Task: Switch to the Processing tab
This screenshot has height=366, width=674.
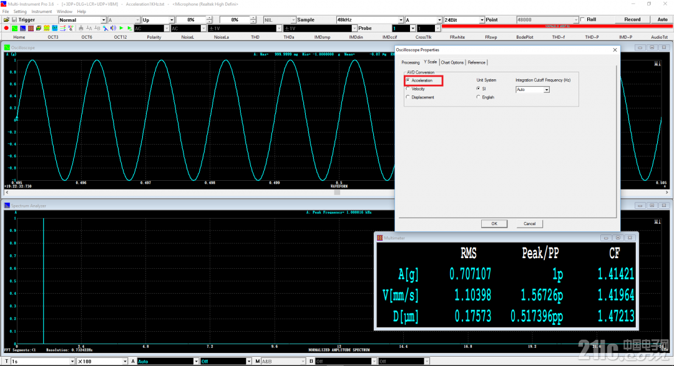Action: 411,63
